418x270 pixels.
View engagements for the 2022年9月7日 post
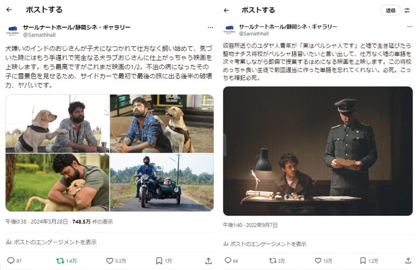pos(265,243)
